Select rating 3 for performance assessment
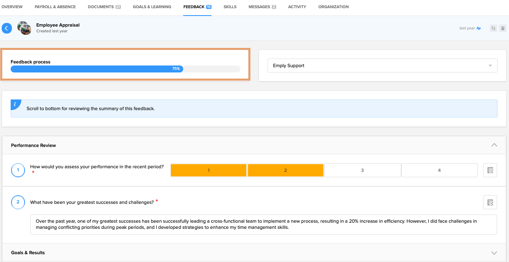509x262 pixels. pos(362,170)
